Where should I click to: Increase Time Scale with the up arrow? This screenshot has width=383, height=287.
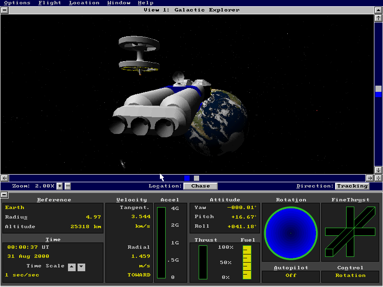coord(71,267)
